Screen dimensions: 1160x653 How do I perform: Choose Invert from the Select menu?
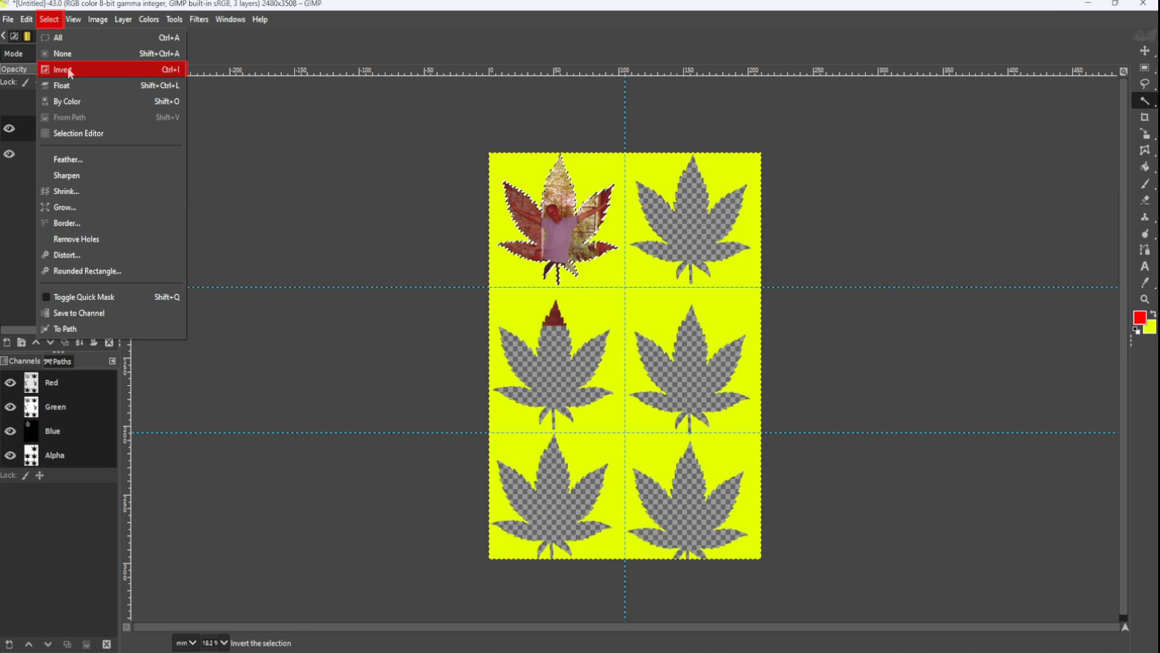pyautogui.click(x=112, y=70)
